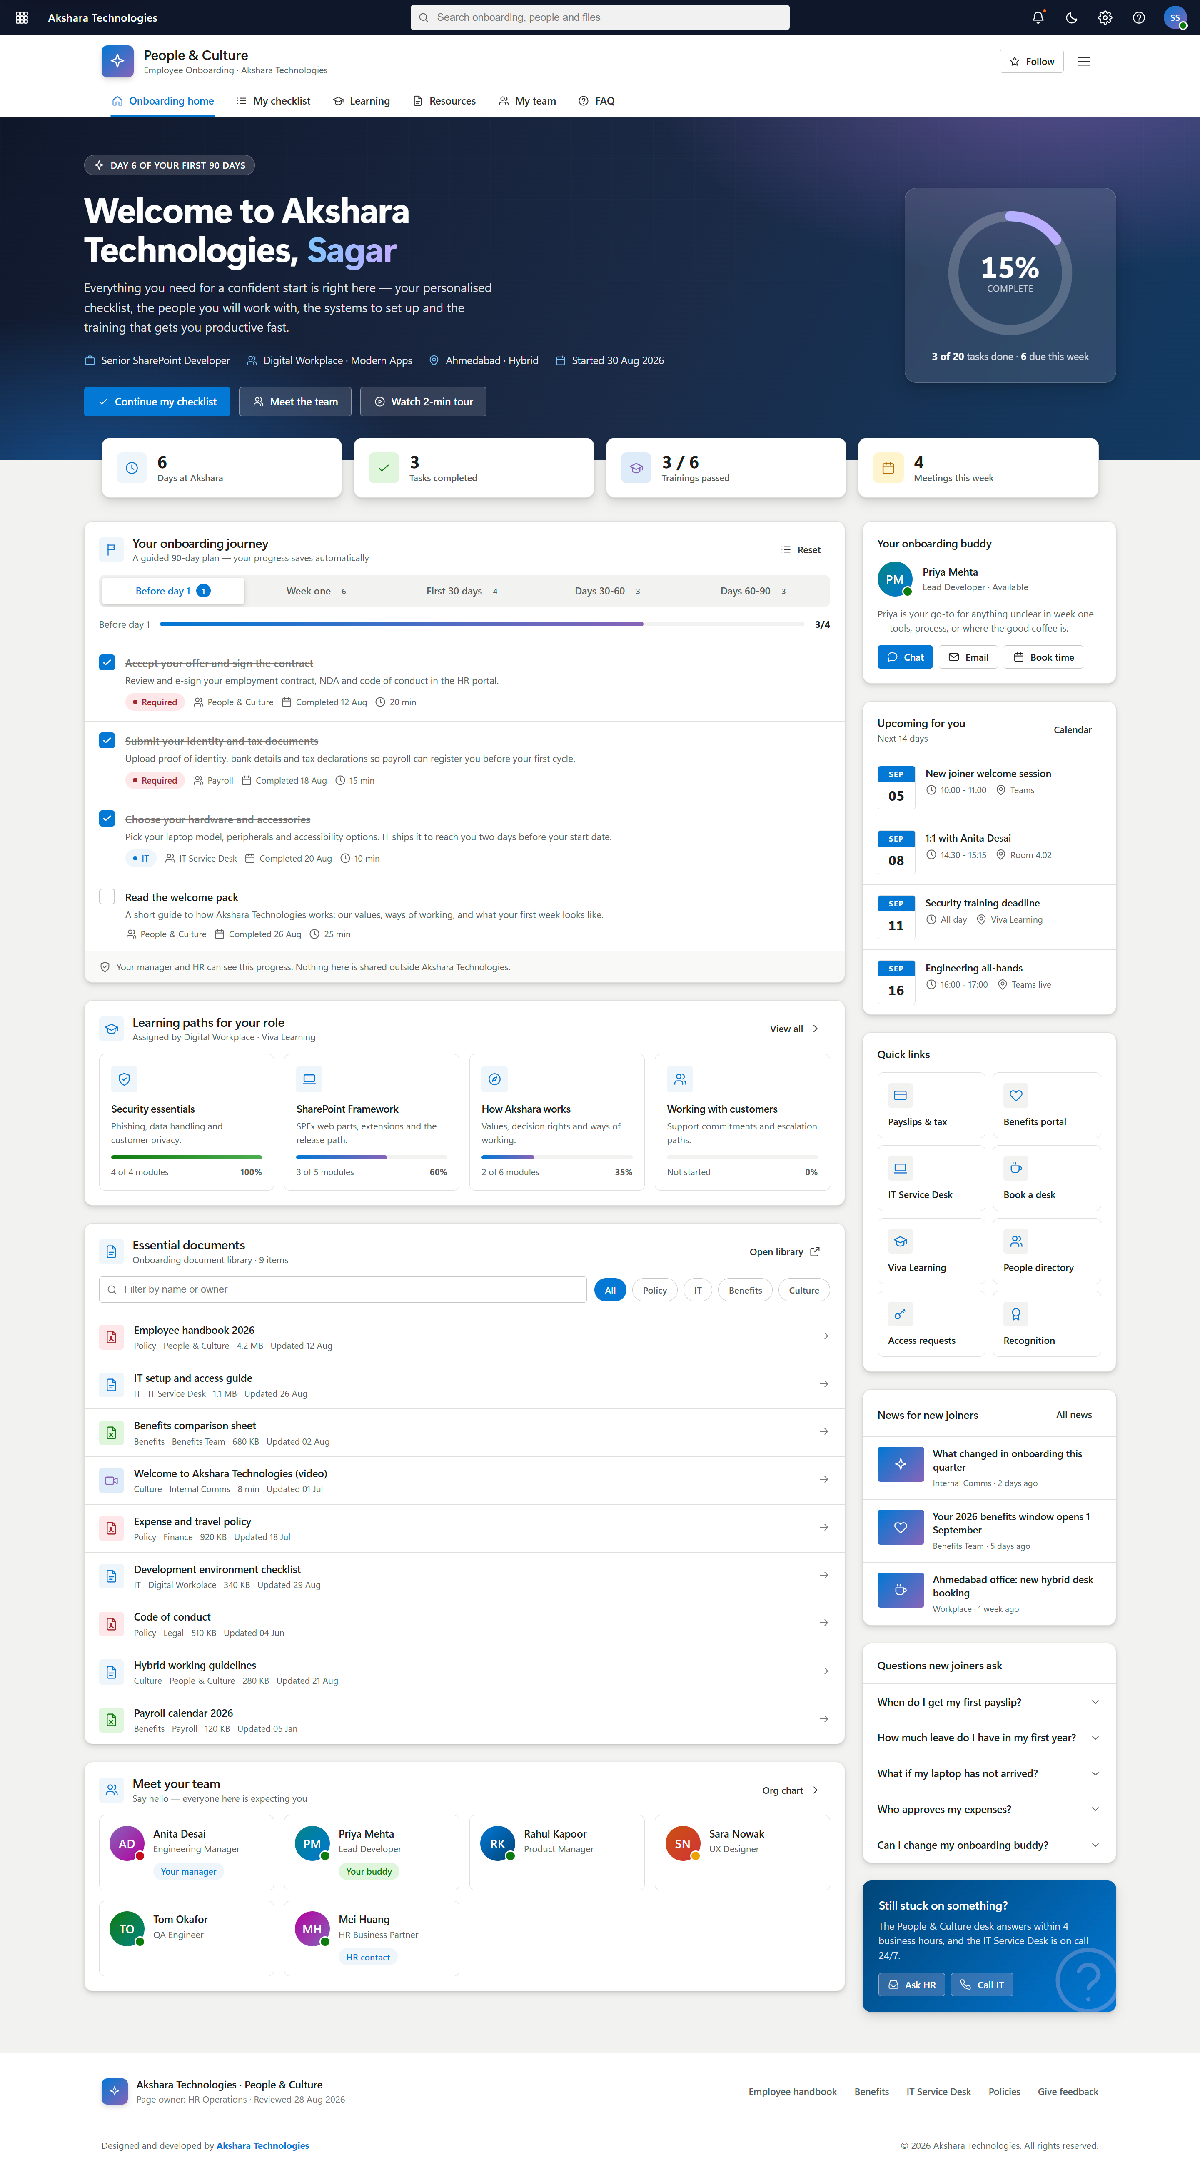Open arrow for Code of conduct
Screen dimensions: 1200x2175
tap(823, 1623)
